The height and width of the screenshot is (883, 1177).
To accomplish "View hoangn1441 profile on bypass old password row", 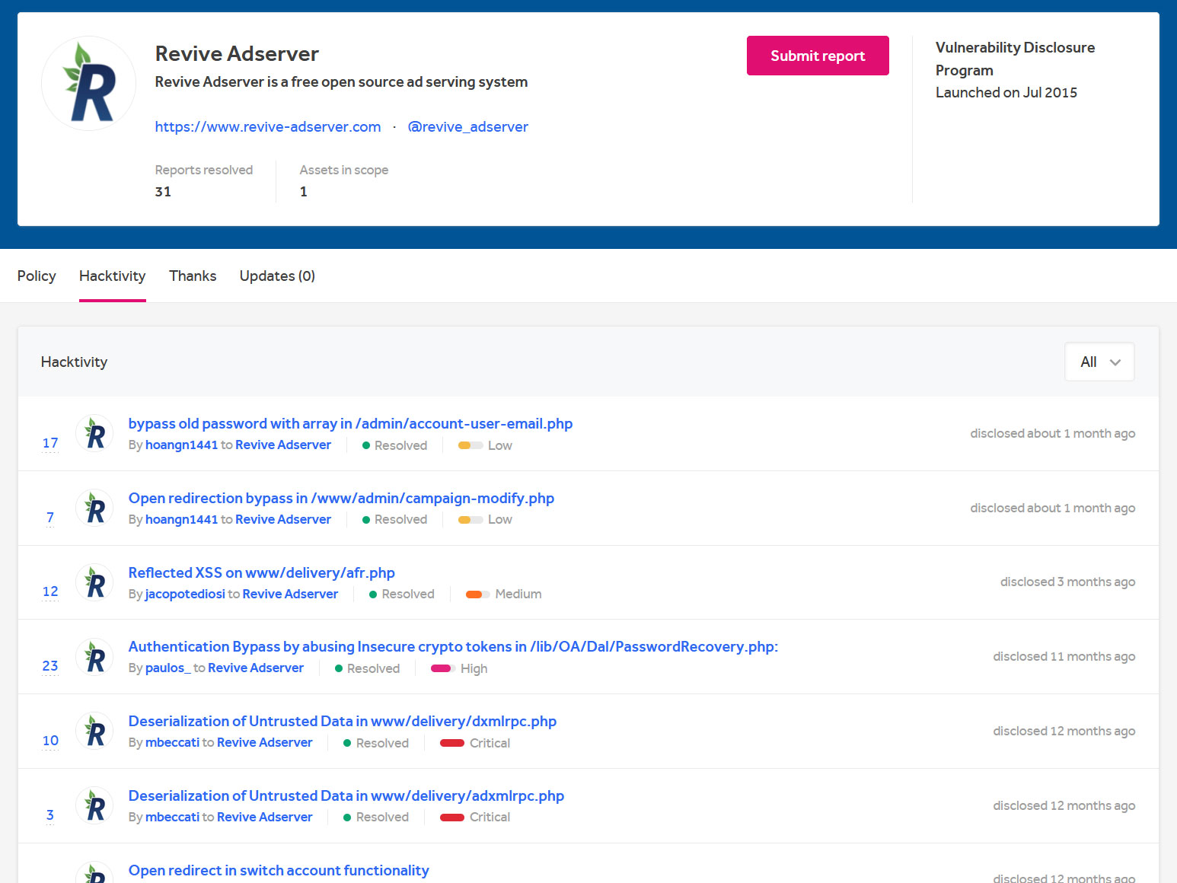I will click(181, 445).
